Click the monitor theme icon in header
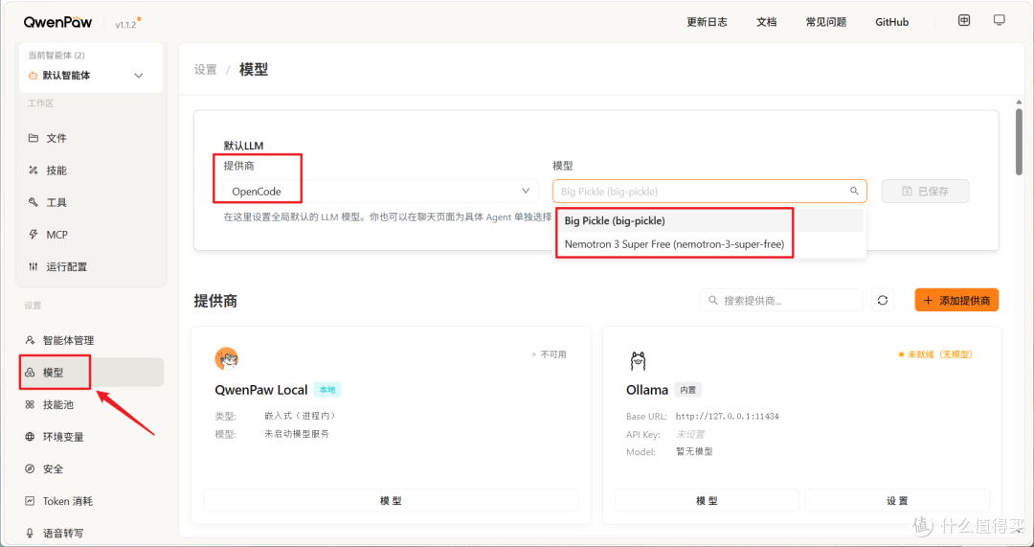Screen dimensions: 1034x547 click(999, 20)
